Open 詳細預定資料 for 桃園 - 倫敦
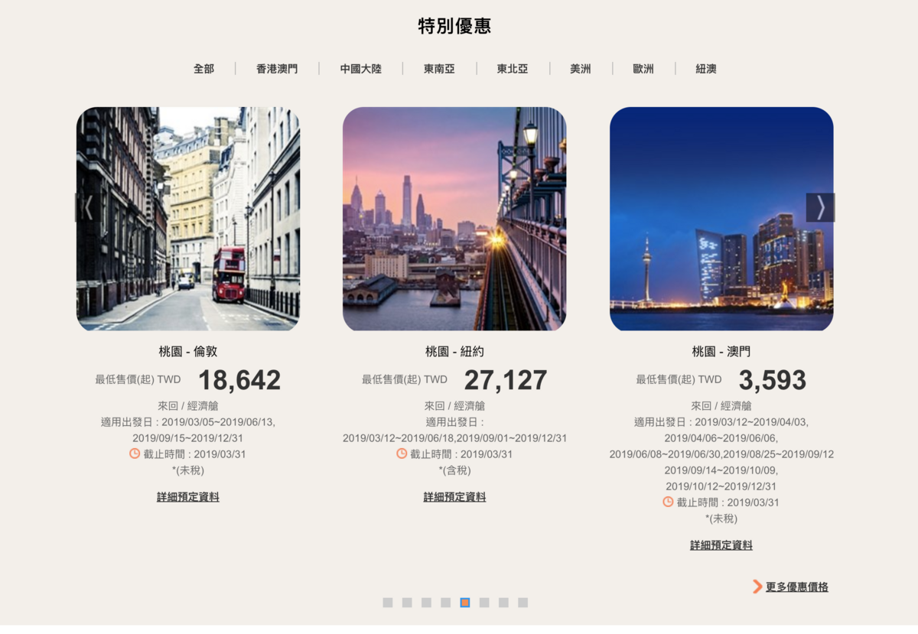 point(188,497)
